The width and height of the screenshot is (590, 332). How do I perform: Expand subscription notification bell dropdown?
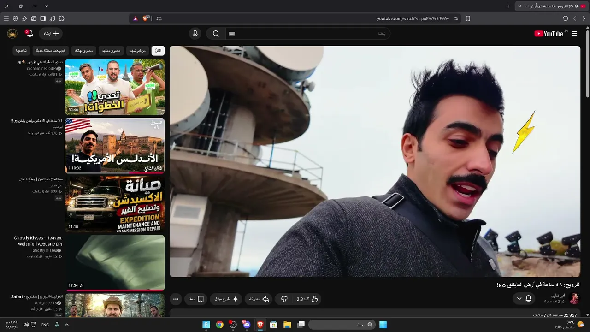[524, 299]
